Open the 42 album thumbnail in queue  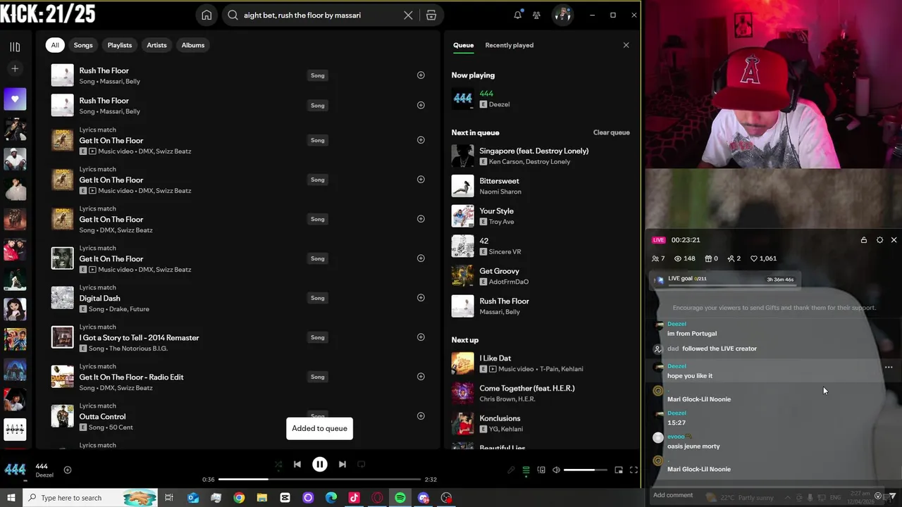pyautogui.click(x=463, y=246)
